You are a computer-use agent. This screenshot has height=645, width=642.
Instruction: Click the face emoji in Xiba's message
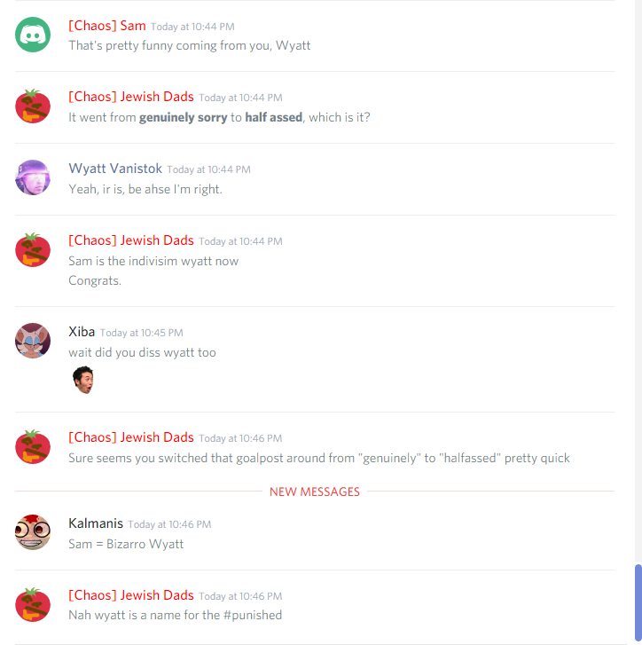[83, 380]
